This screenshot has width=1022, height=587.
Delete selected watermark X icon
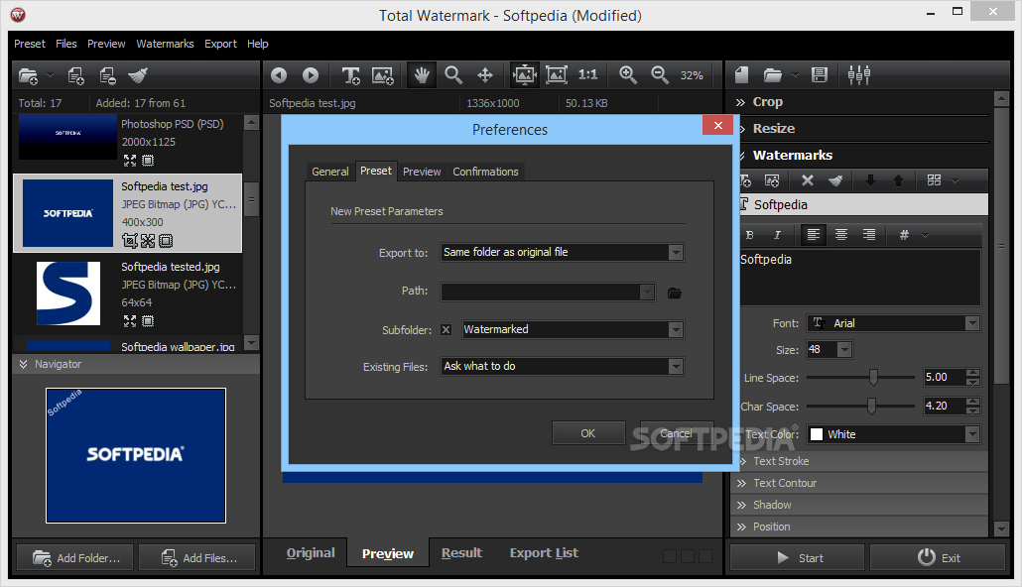[807, 180]
